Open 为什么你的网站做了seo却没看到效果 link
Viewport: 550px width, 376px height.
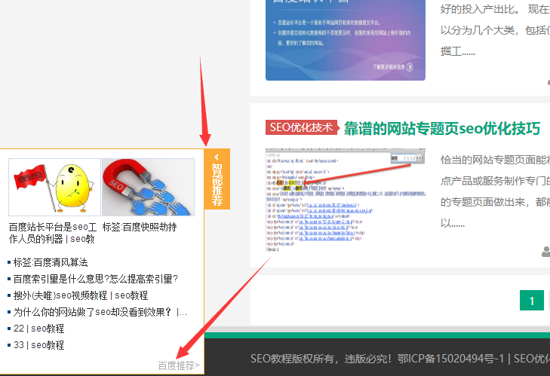tap(100, 312)
